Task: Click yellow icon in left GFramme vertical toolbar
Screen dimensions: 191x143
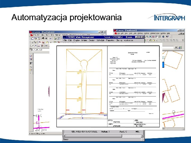Action: [x=31, y=70]
